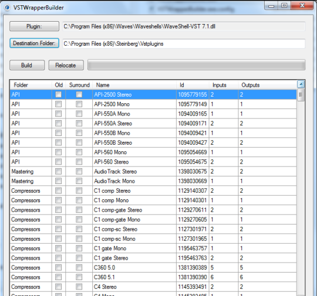
Task: Click the Id value 1195463757
Action: pos(193,248)
